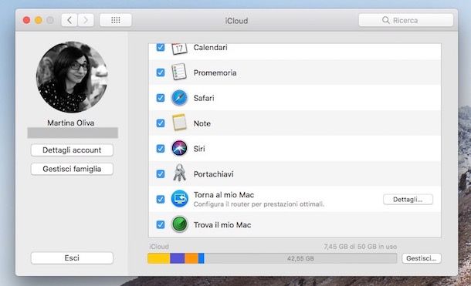The width and height of the screenshot is (471, 286).
Task: Click 'Configura il router per prestazioni ottimali' text
Action: (x=259, y=204)
